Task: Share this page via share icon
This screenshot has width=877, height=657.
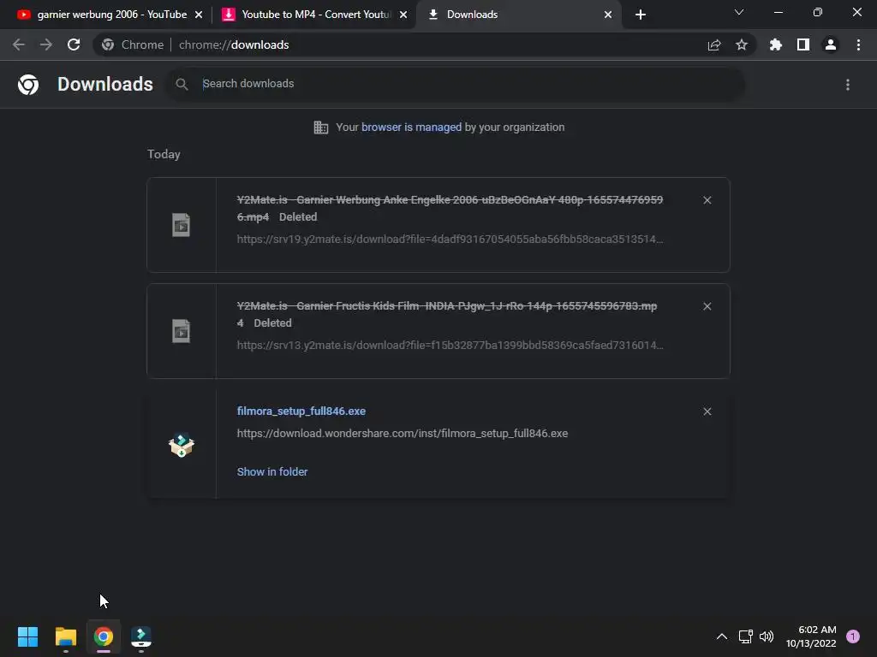Action: tap(714, 44)
